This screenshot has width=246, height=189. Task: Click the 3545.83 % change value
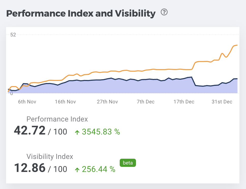pyautogui.click(x=101, y=132)
